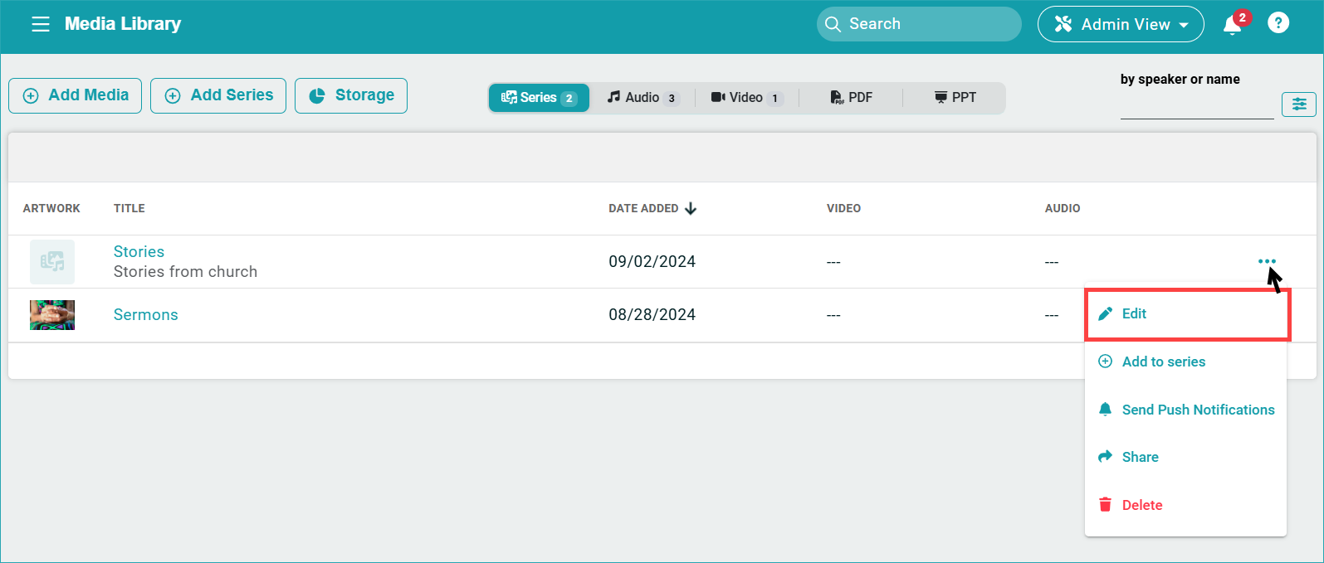Expand the Admin View dropdown
The image size is (1324, 563).
[x=1121, y=24]
